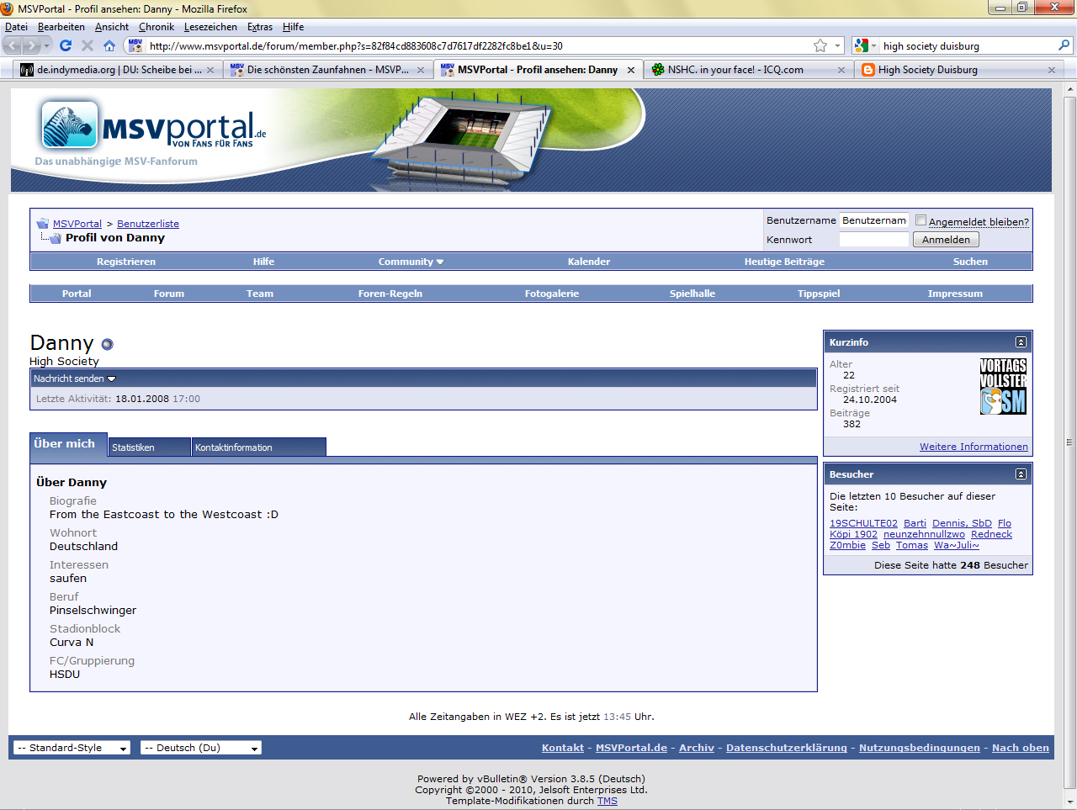Open the Lesezeichen menu
The height and width of the screenshot is (810, 1077).
(x=210, y=27)
